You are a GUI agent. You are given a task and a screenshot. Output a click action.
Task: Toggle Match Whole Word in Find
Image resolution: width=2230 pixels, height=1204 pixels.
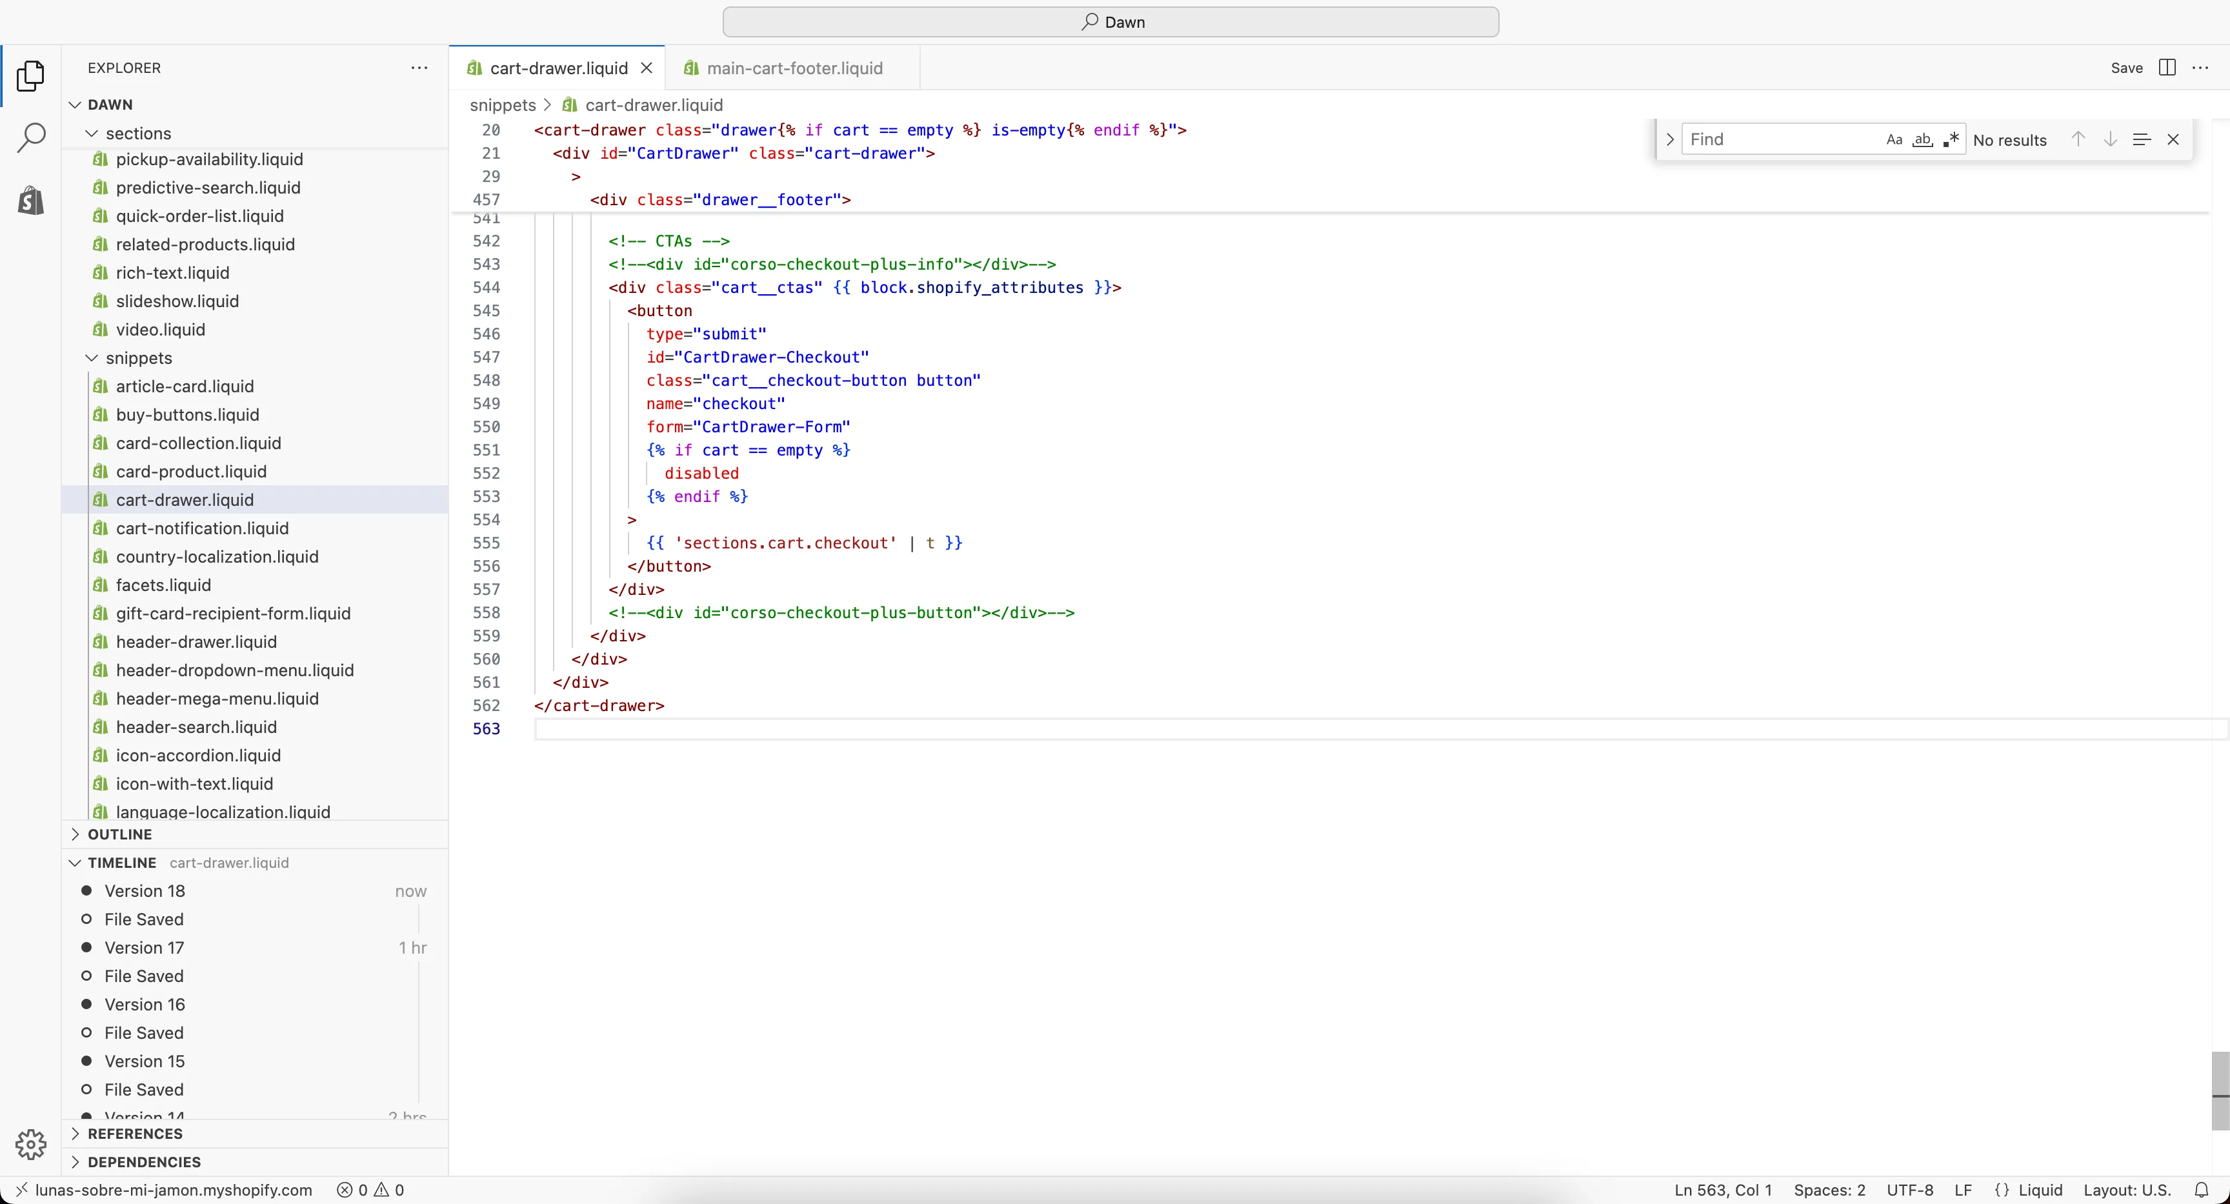point(1923,139)
